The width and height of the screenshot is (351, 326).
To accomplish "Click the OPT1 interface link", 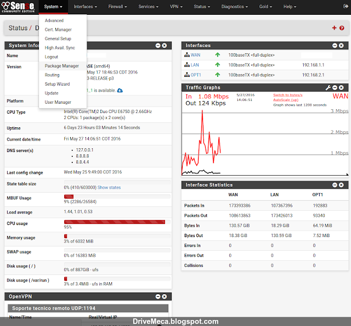I will [196, 75].
